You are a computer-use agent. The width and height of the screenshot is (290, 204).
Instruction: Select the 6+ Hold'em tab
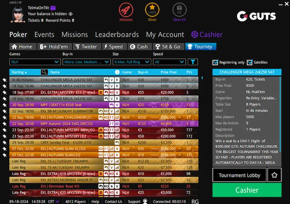[55, 47]
